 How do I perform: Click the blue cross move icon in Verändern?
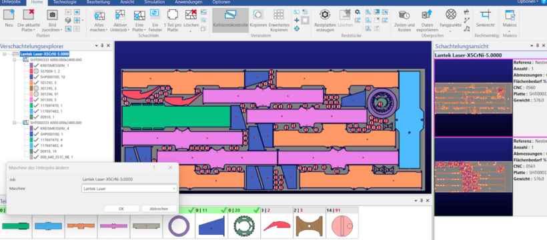tap(297, 20)
